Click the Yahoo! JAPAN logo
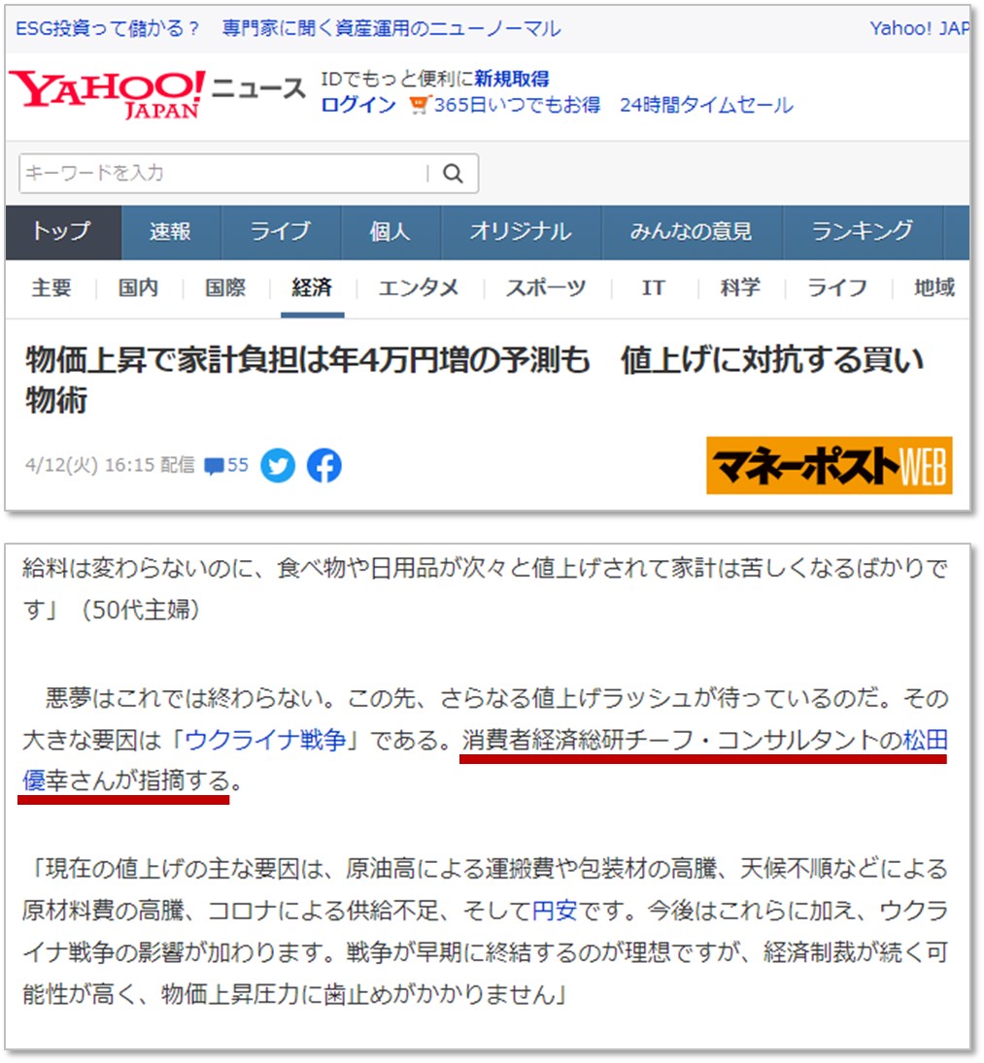 [108, 93]
